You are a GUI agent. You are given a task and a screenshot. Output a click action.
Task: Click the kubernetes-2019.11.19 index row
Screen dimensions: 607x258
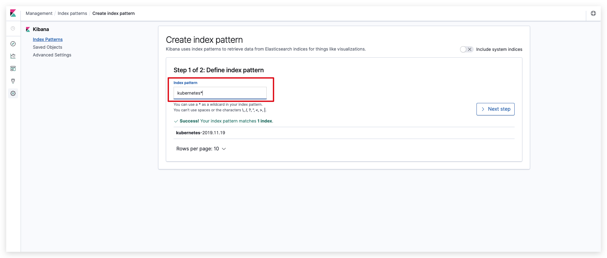(344, 133)
